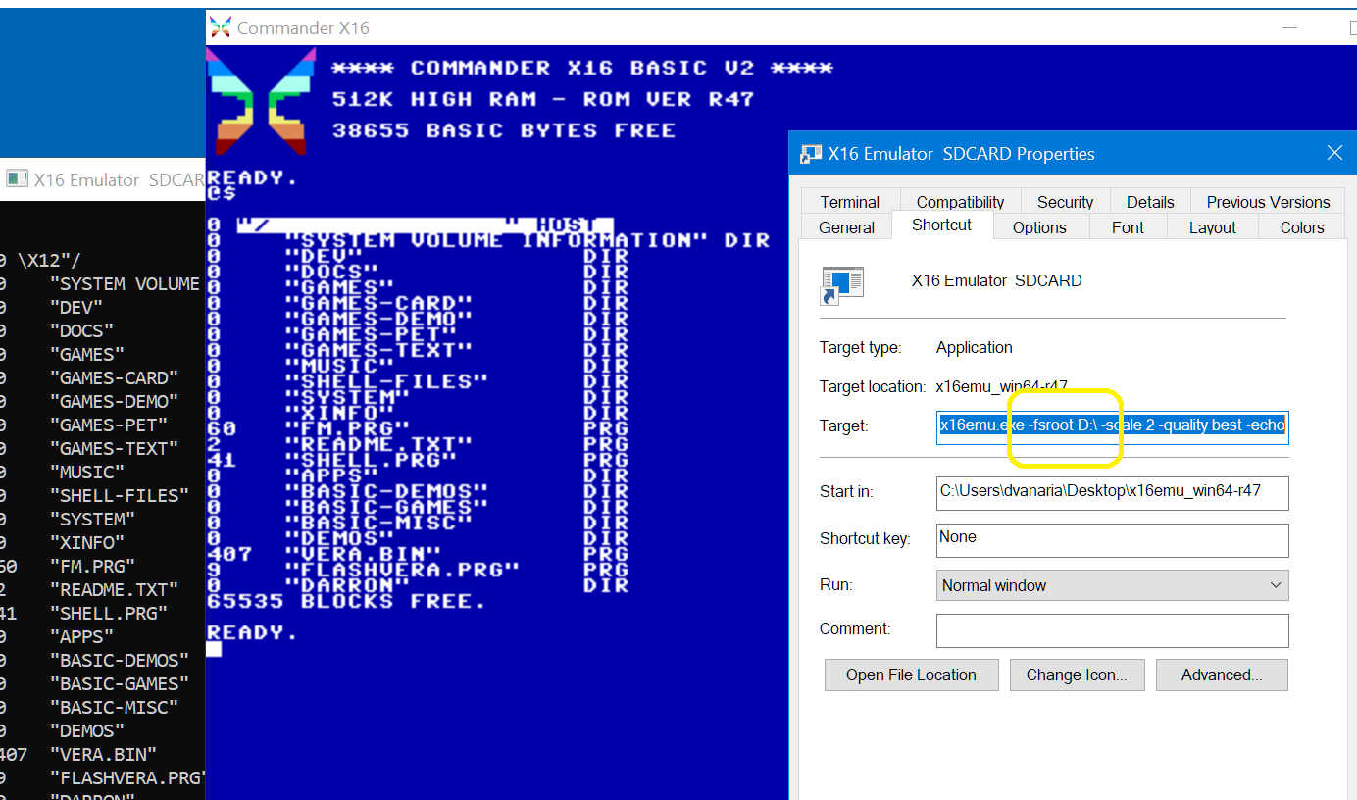Viewport: 1357px width, 800px height.
Task: Click "XINFO" in the left console window
Action: 87,542
